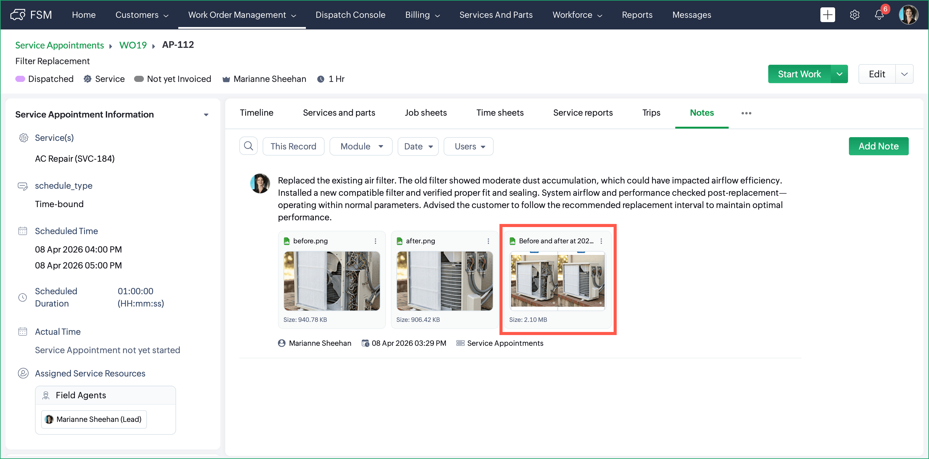This screenshot has width=929, height=459.
Task: Toggle the This Record filter
Action: [293, 146]
